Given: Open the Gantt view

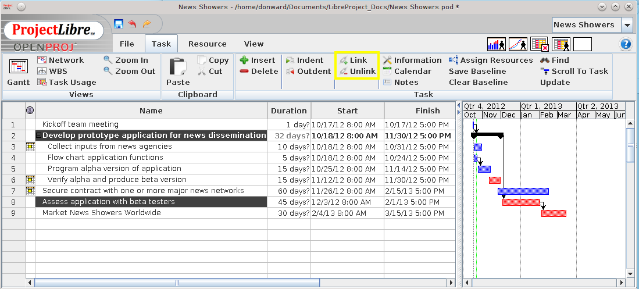Looking at the screenshot, I should pos(19,73).
